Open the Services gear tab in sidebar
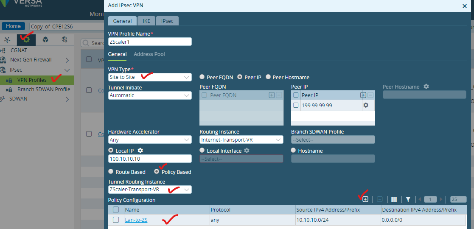The width and height of the screenshot is (474, 229). click(x=26, y=39)
